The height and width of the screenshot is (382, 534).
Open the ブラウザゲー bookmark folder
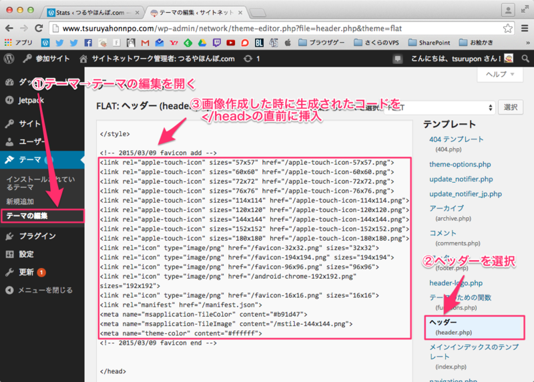click(321, 43)
